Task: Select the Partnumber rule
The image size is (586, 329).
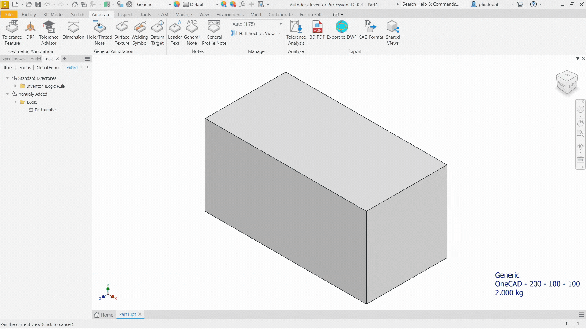Action: (46, 110)
